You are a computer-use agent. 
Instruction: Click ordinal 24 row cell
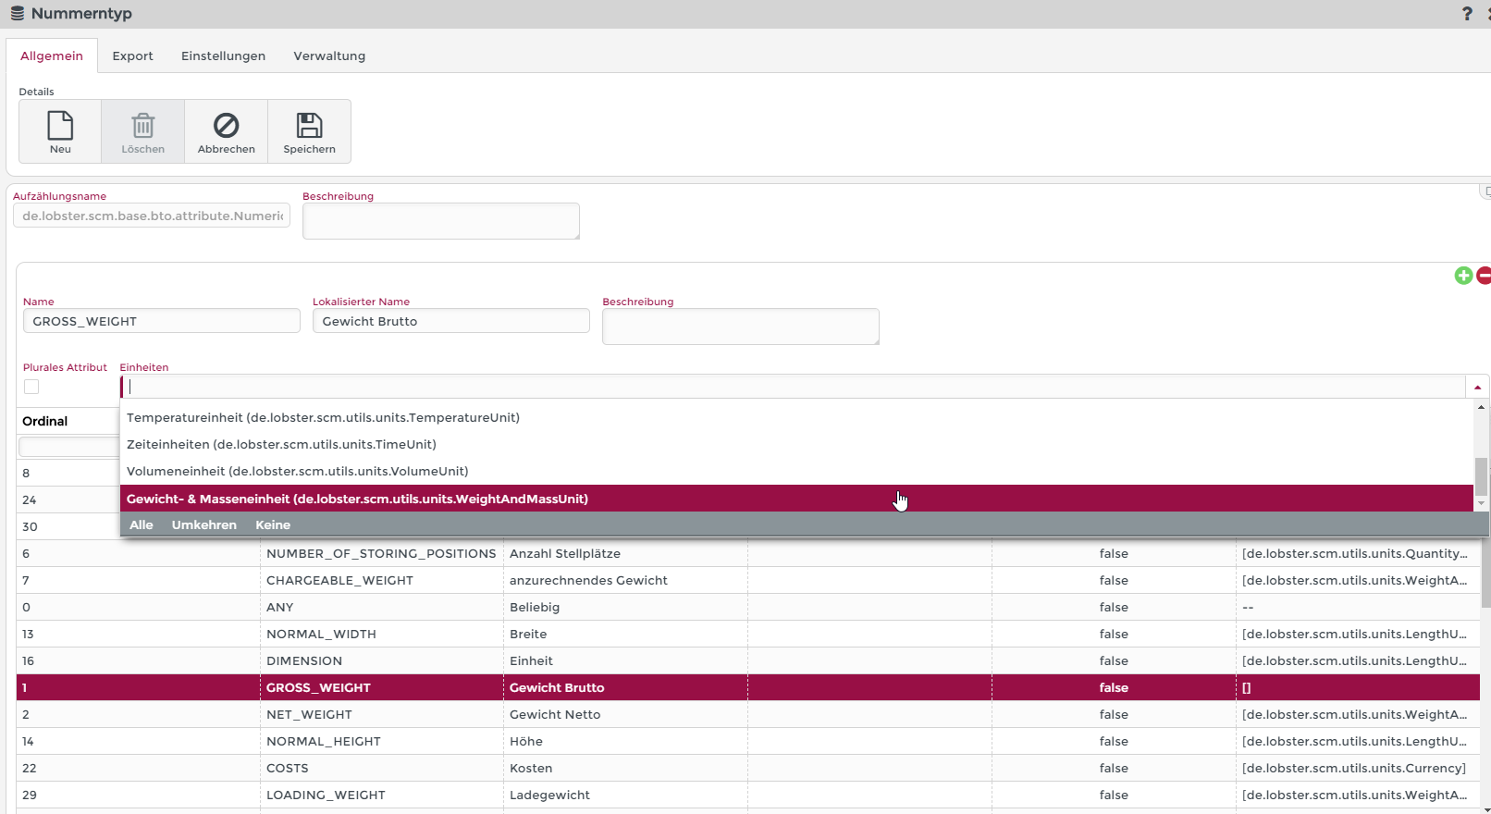(68, 499)
